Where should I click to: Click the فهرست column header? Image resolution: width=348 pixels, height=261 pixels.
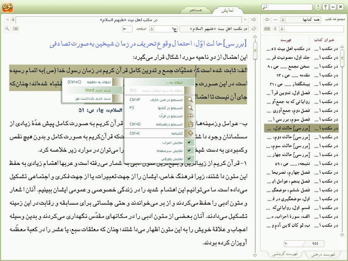286,40
